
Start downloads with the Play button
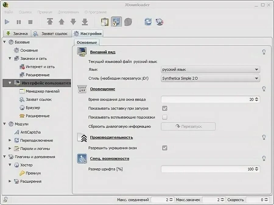click(x=7, y=22)
